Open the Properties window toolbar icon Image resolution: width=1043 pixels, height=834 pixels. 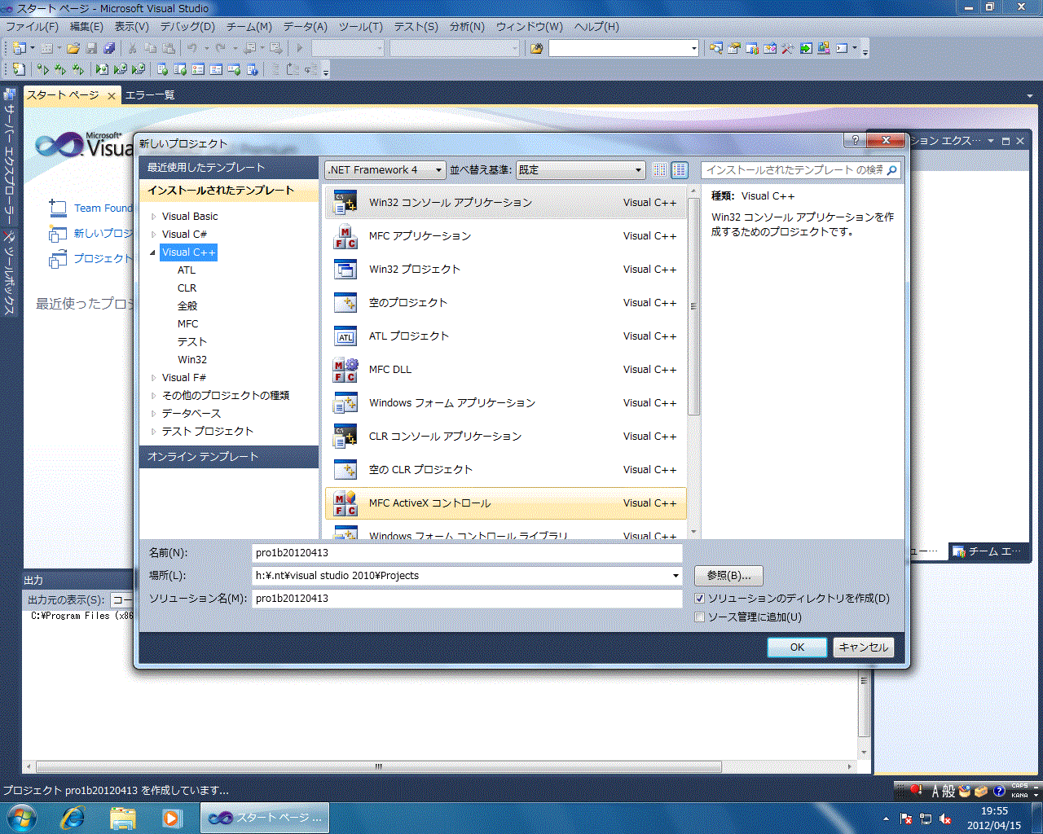point(734,48)
